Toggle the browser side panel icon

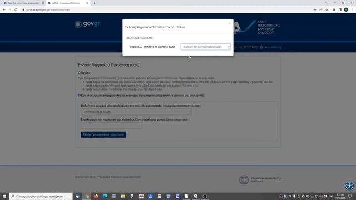point(340,10)
